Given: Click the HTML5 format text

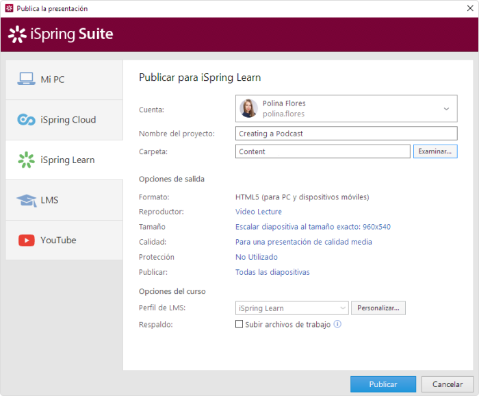Looking at the screenshot, I should tap(302, 197).
